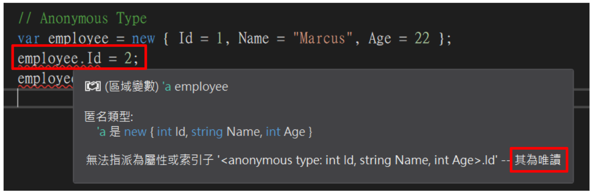The image size is (596, 194).
Task: Click "employee" in the var declaration line
Action: click(x=78, y=38)
